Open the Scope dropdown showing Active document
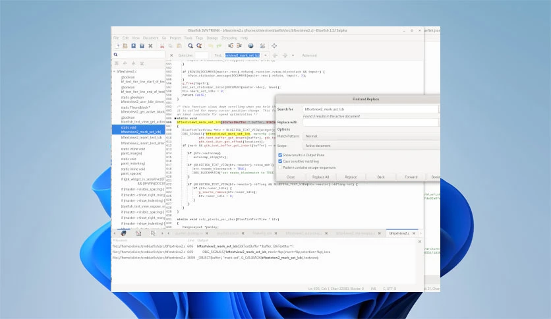This screenshot has width=551, height=319. tap(371, 146)
